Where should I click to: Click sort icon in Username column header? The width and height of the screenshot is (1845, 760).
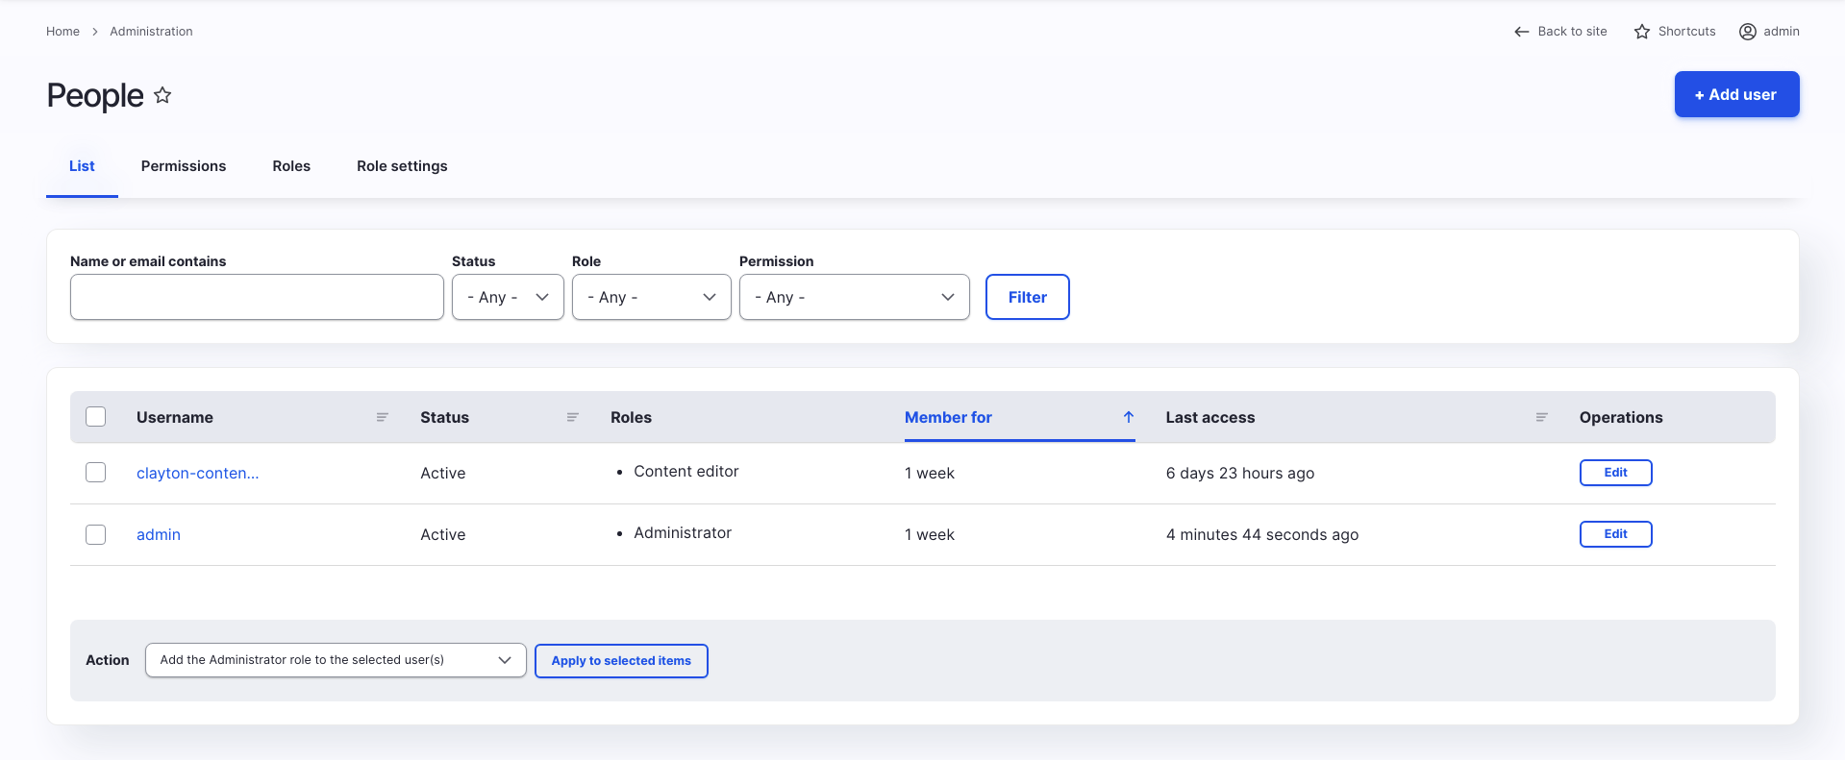point(382,417)
